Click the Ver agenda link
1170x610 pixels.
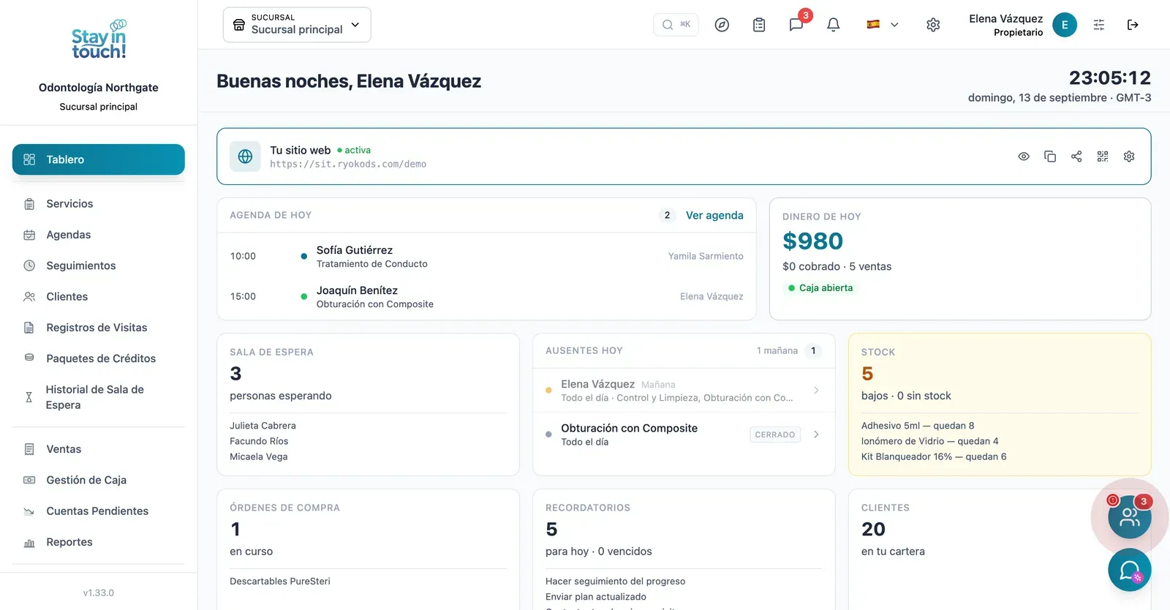pos(714,215)
